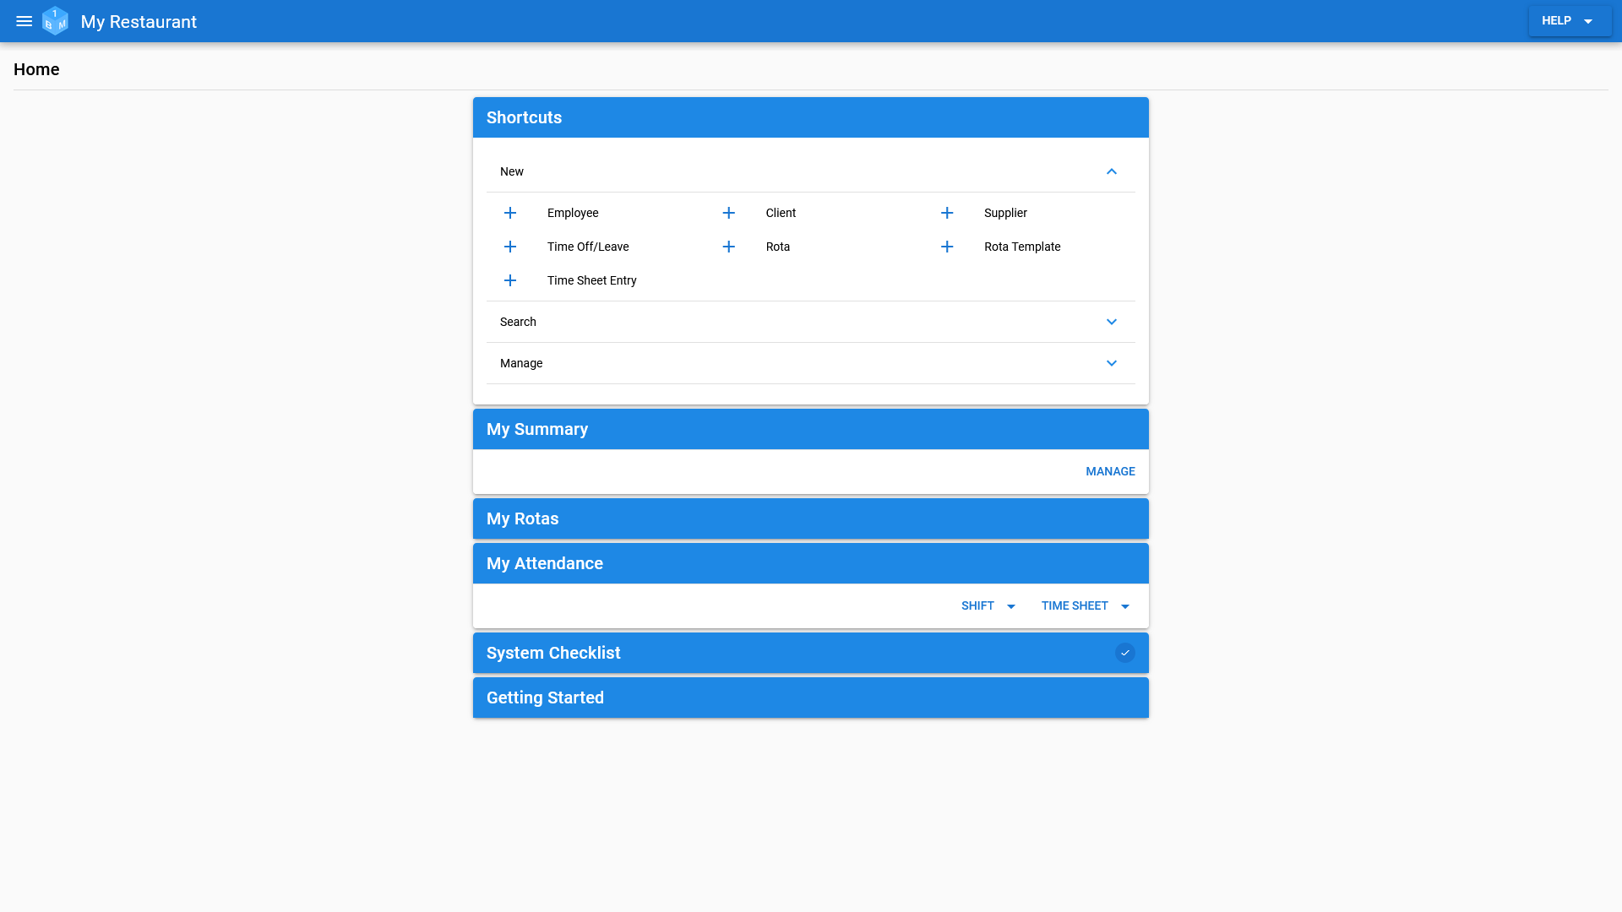The image size is (1622, 912).
Task: Click the My Restaurant app logo icon
Action: click(56, 21)
